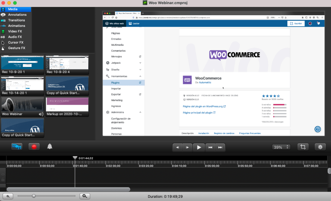Select the Lector tab in the webpage
The width and height of the screenshot is (331, 201).
(134, 23)
